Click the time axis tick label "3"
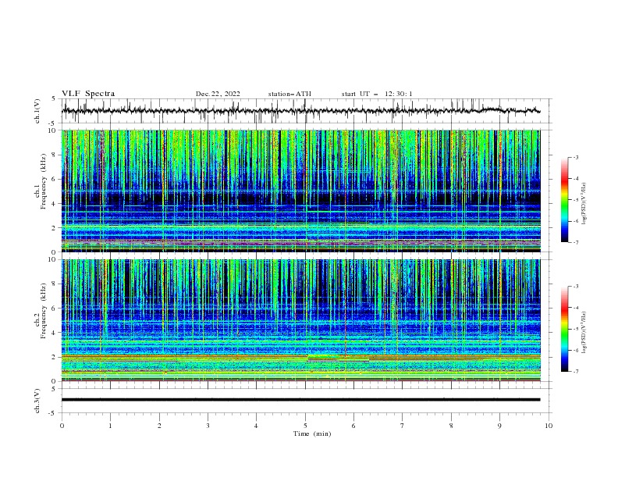 tap(208, 426)
